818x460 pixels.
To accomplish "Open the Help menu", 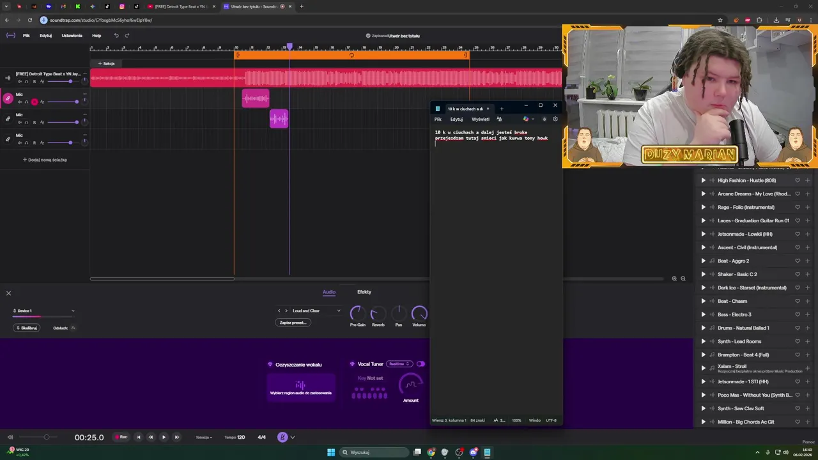I will 96,36.
